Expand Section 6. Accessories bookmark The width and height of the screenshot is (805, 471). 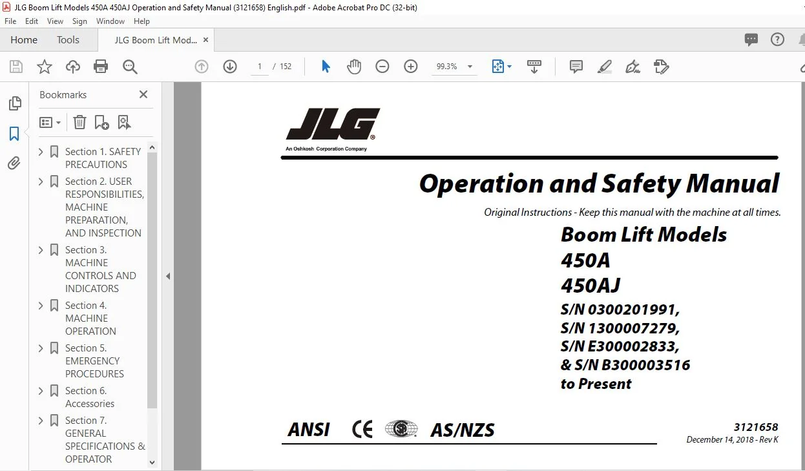click(41, 391)
